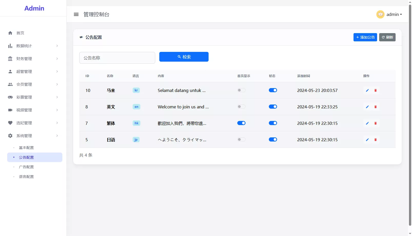
Task: Expand the 选妃管理 menu chevron
Action: coord(57,123)
